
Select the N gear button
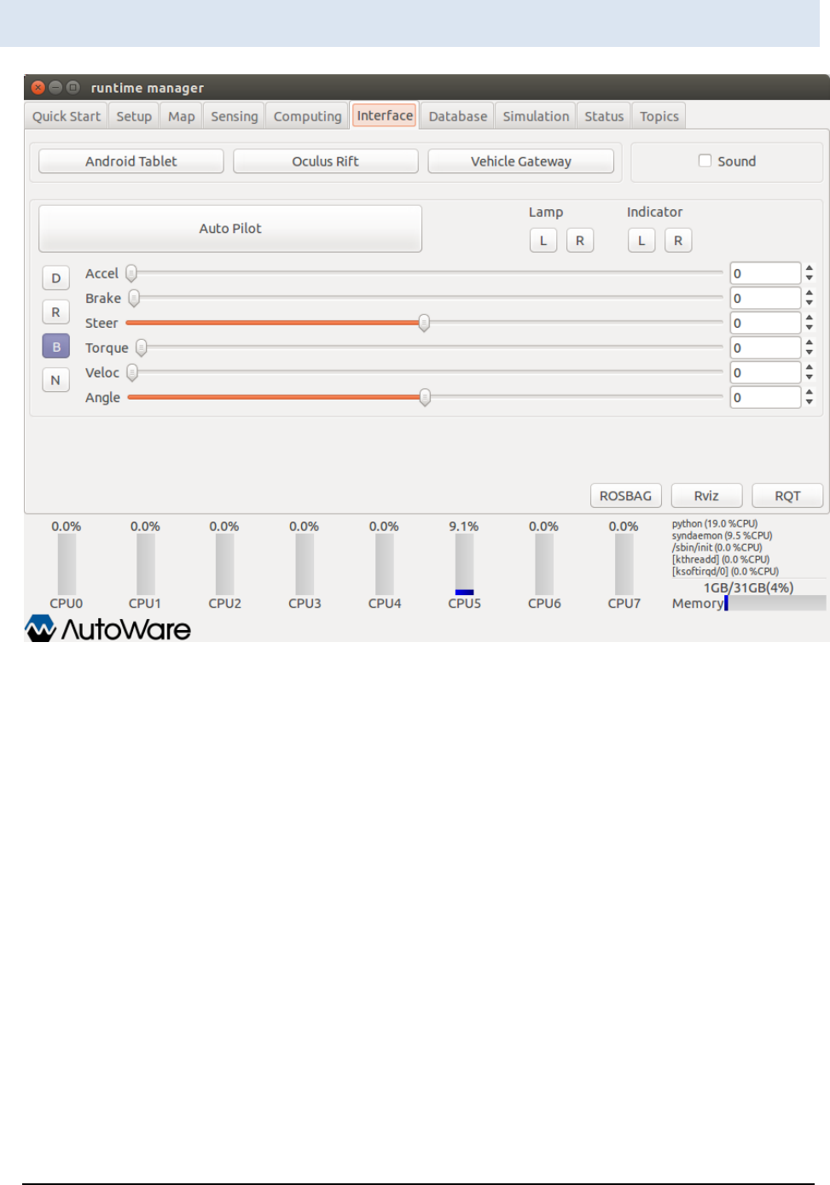pyautogui.click(x=55, y=381)
